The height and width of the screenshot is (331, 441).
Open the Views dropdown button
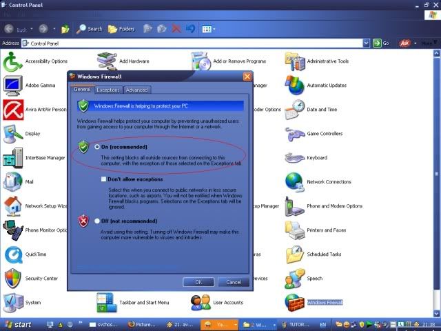pos(209,29)
